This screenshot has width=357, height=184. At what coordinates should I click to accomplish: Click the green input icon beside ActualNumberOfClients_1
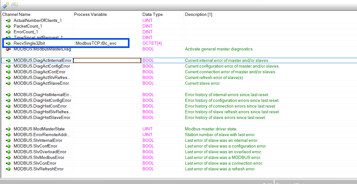click(x=8, y=21)
